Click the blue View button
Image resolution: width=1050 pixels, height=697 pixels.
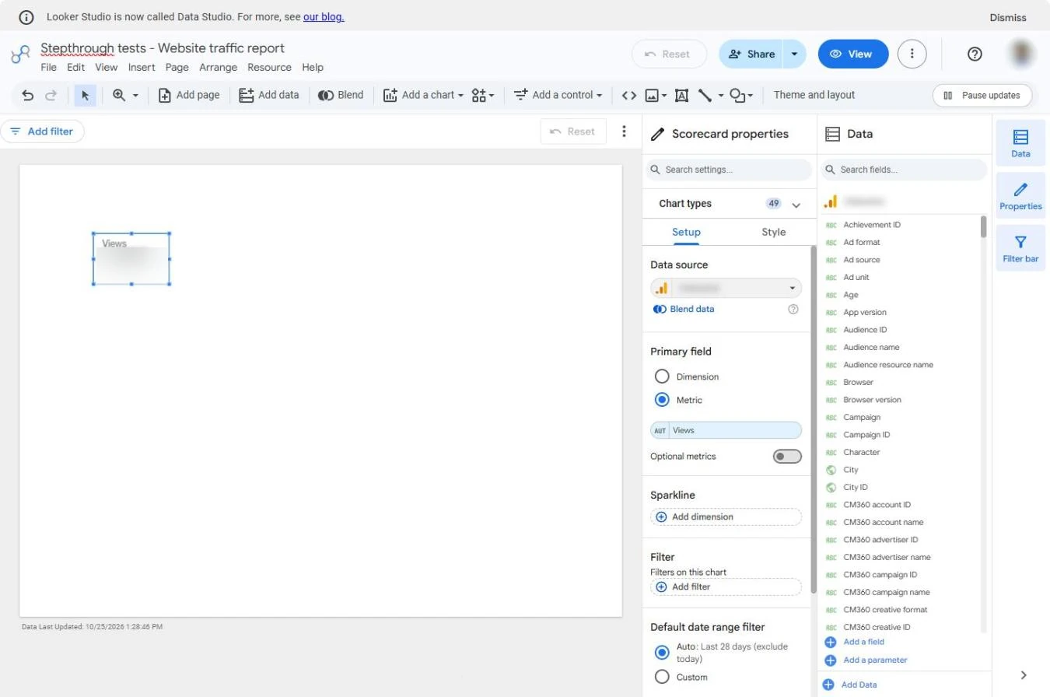[853, 54]
